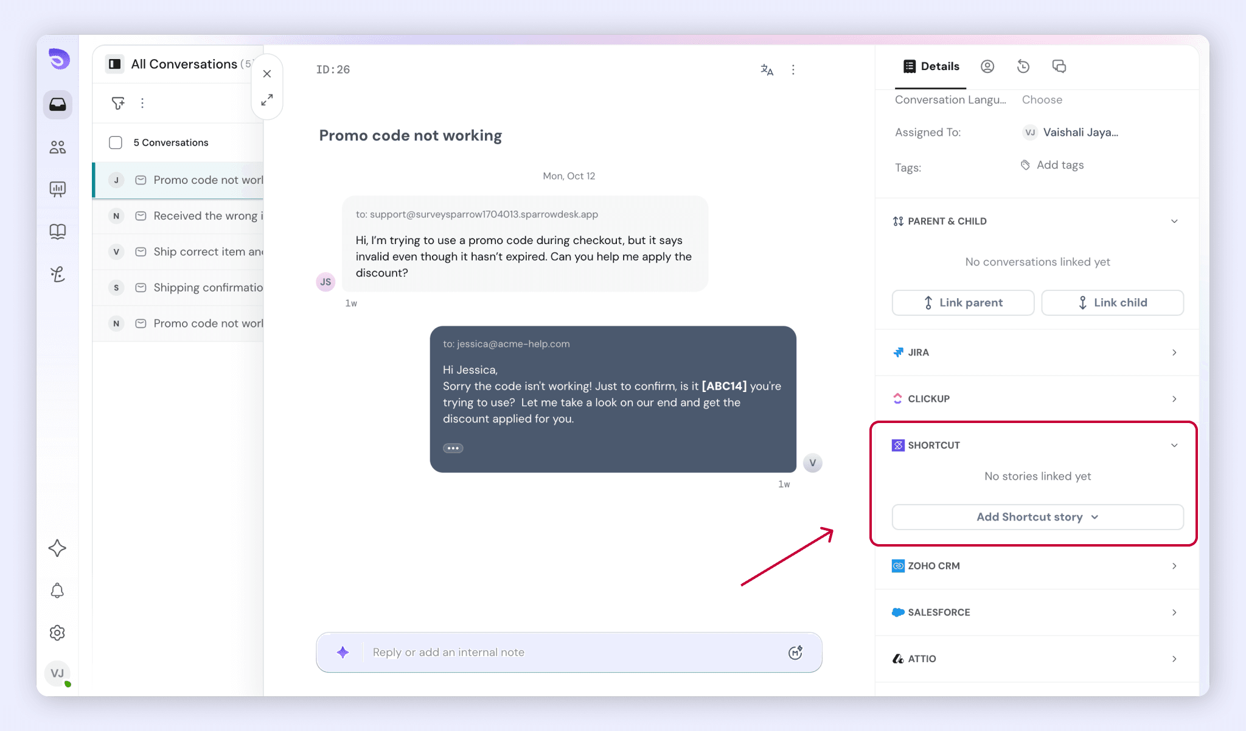Switch to the contact profile tab
This screenshot has width=1246, height=731.
pos(987,66)
